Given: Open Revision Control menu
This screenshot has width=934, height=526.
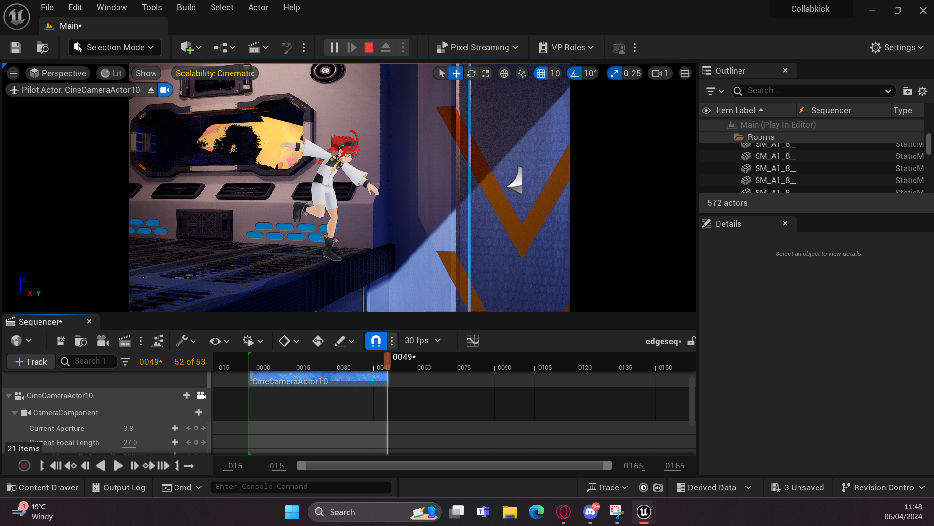Looking at the screenshot, I should tap(883, 487).
